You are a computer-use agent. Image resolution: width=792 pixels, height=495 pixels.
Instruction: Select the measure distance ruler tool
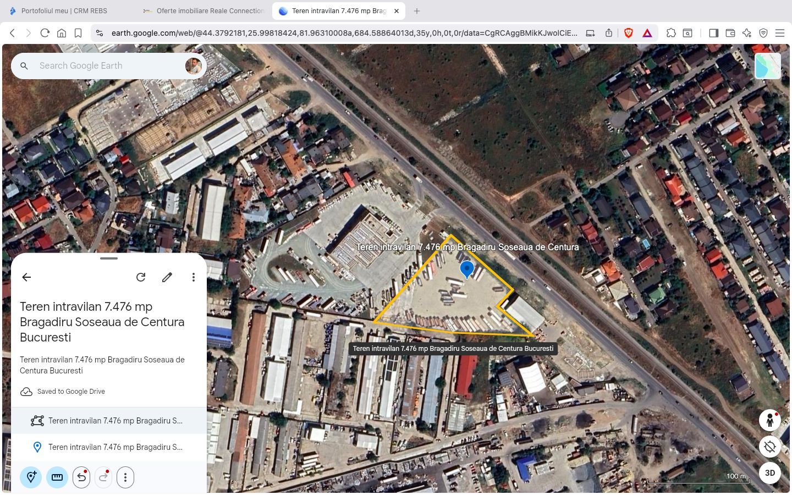[57, 477]
